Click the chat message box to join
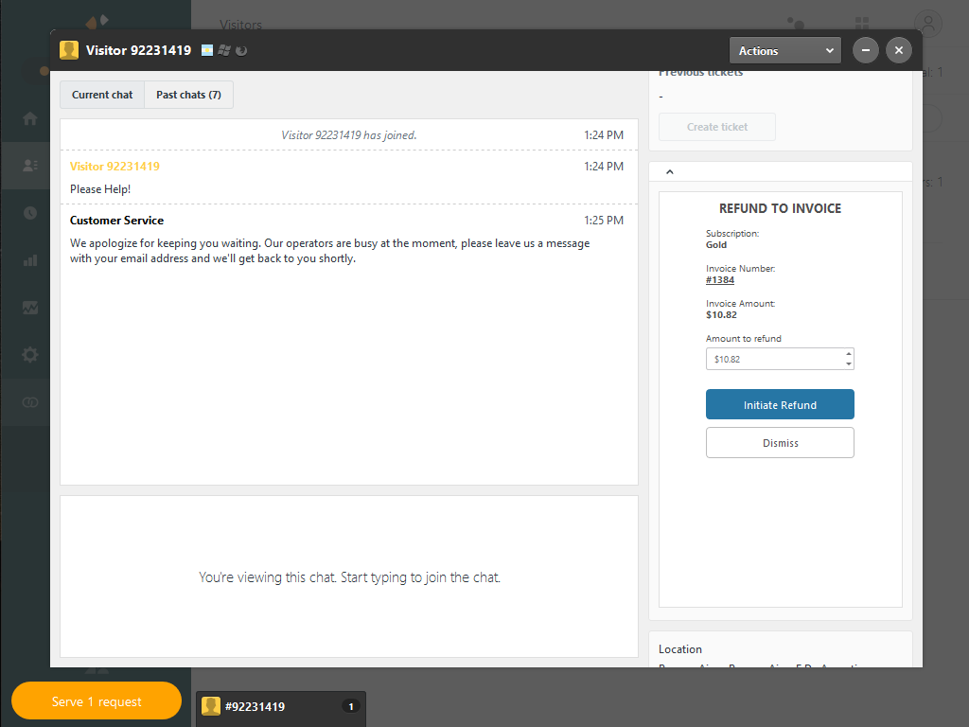 349,576
